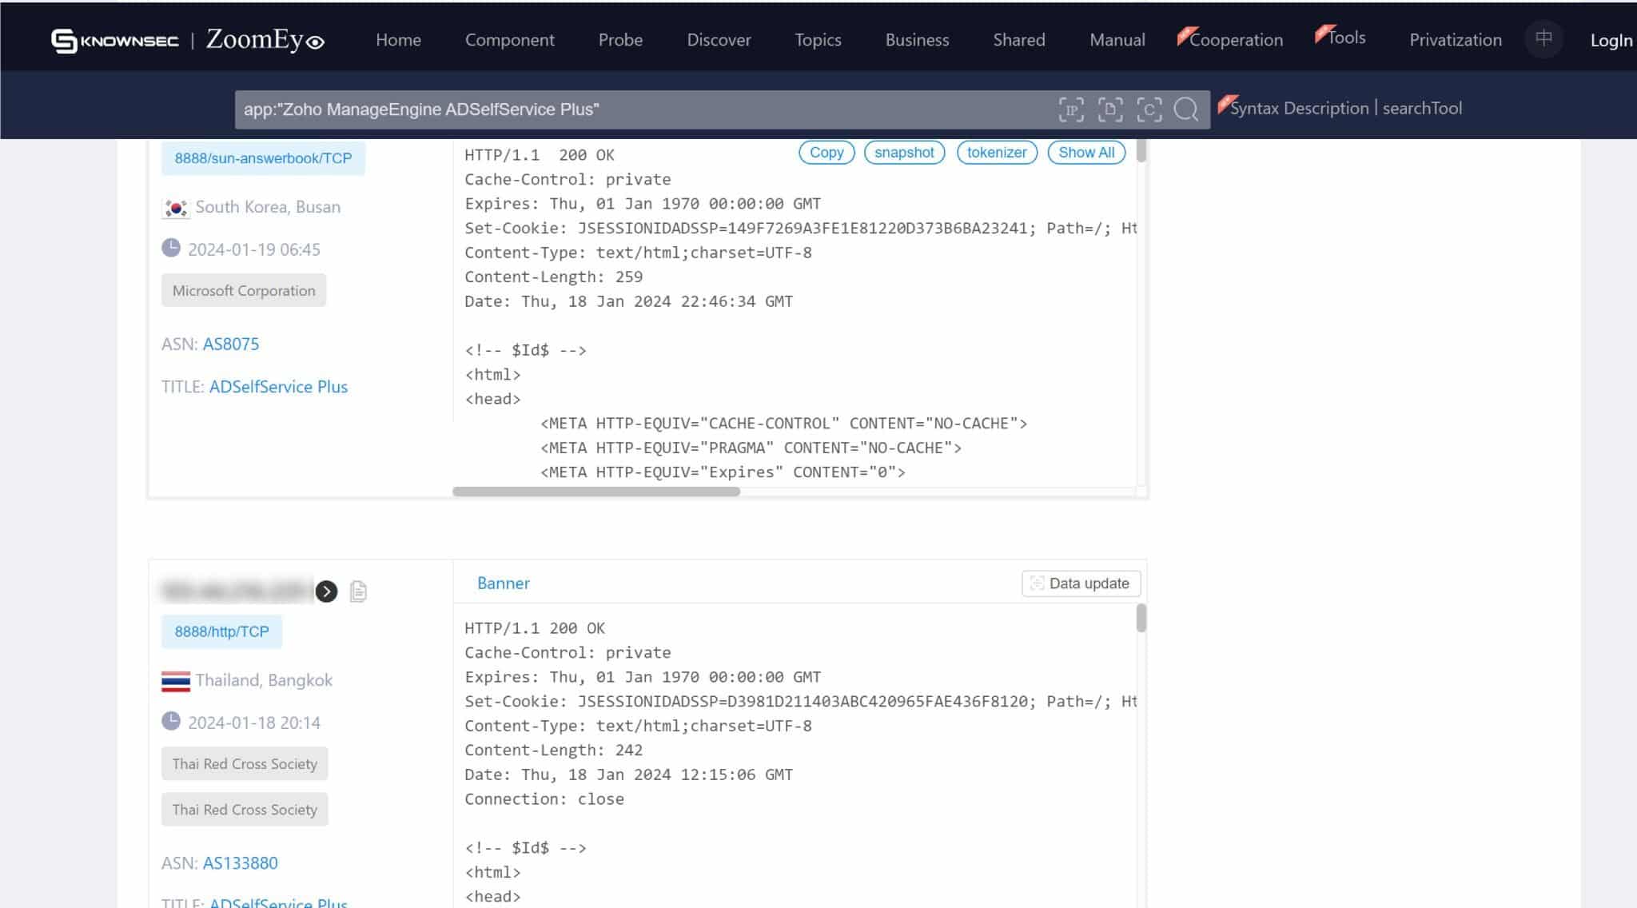This screenshot has height=908, width=1637.
Task: Click the Thai Red Cross Society organization tag
Action: (245, 764)
